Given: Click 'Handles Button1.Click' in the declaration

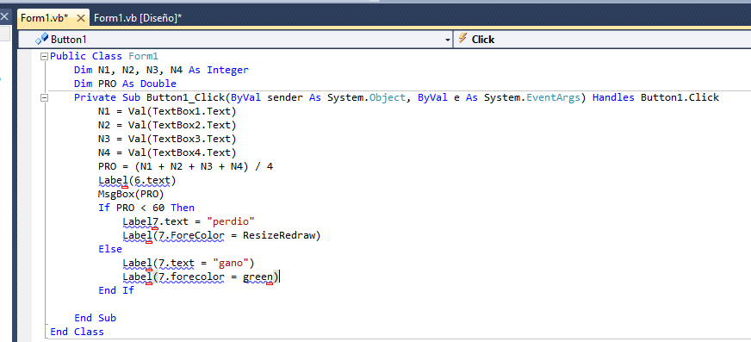Looking at the screenshot, I should coord(655,97).
